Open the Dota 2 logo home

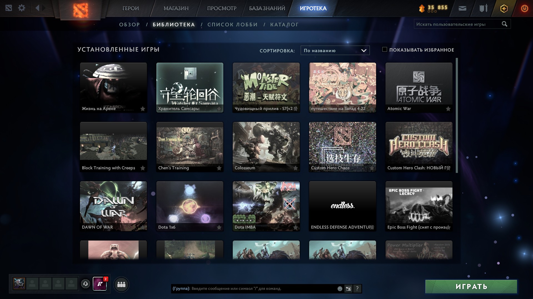coord(81,10)
